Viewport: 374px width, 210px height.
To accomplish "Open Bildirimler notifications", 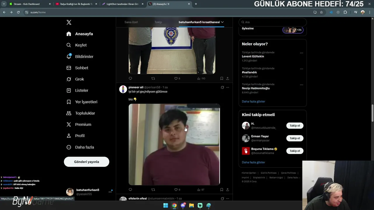I will tap(80, 57).
